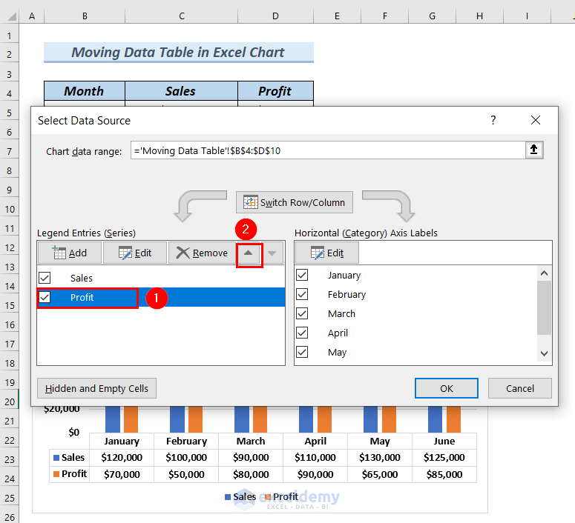The height and width of the screenshot is (523, 575).
Task: Click the orange Profit legend key in data table
Action: coord(56,474)
